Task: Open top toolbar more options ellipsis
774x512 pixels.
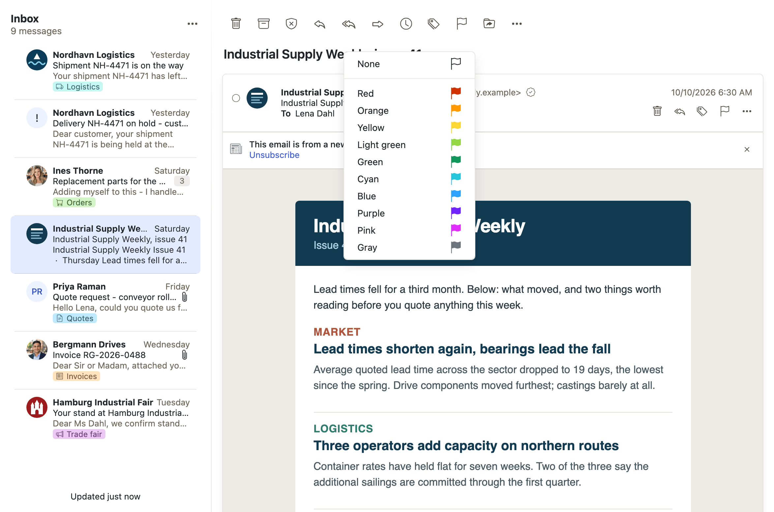Action: 517,24
